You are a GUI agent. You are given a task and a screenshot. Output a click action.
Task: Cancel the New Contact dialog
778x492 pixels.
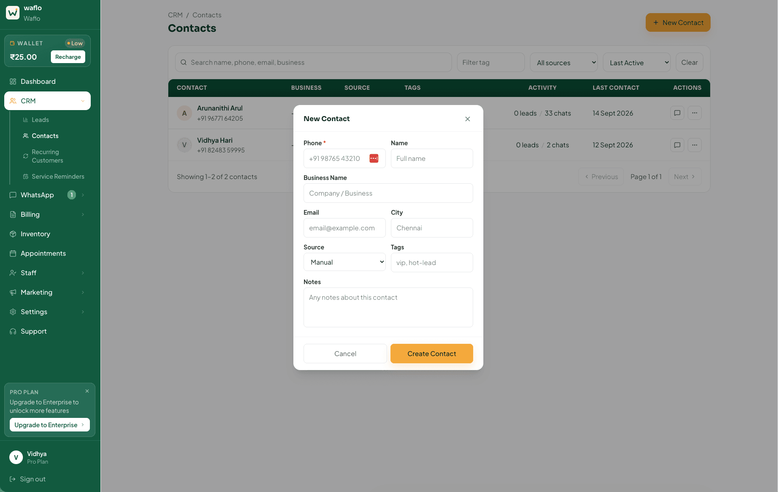[345, 354]
